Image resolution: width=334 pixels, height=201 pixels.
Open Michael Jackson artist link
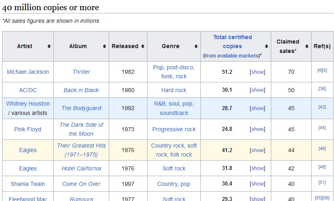tap(28, 72)
